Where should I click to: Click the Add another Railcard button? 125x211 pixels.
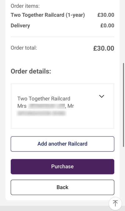(x=62, y=144)
